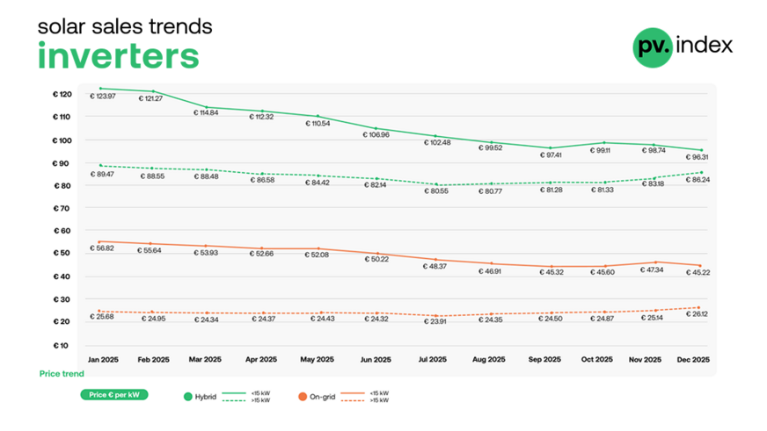The height and width of the screenshot is (431, 767).
Task: Click the pv.index logo
Action: point(682,46)
